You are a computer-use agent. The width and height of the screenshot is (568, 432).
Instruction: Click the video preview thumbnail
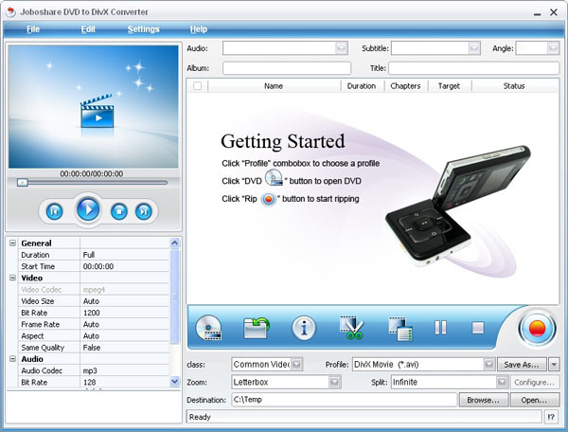click(94, 106)
